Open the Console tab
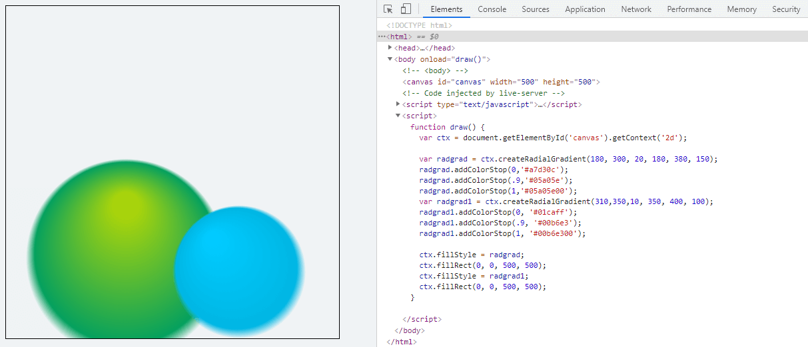The width and height of the screenshot is (808, 347). 492,9
